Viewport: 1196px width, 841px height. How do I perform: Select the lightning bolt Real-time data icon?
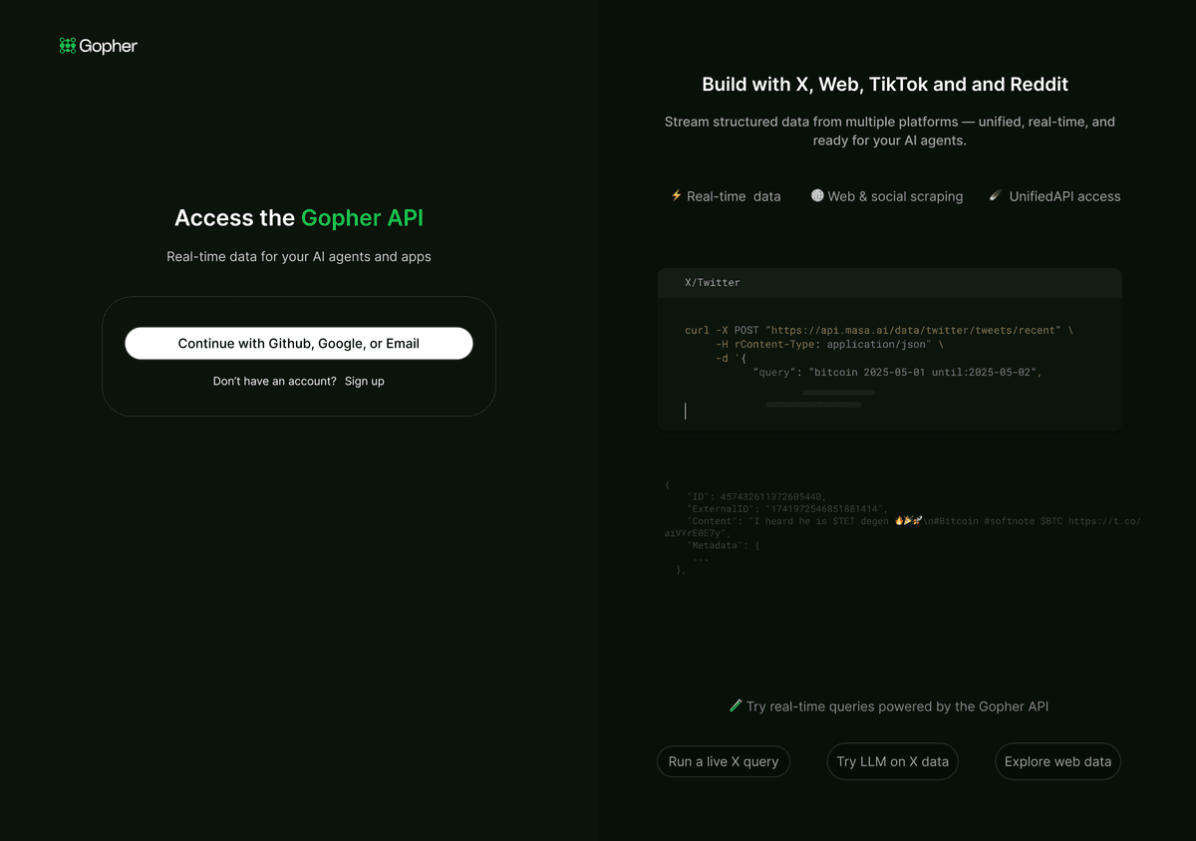click(676, 196)
